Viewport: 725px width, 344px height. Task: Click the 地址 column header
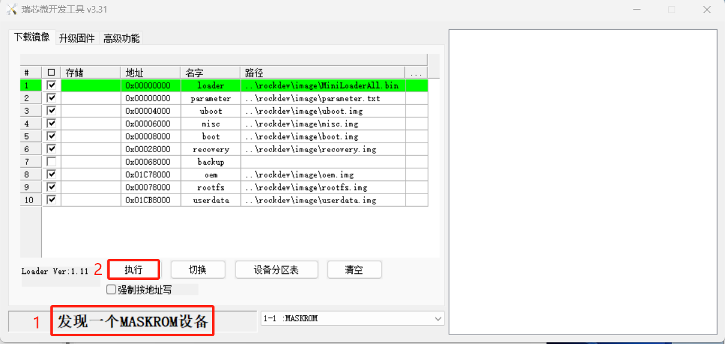pos(150,73)
